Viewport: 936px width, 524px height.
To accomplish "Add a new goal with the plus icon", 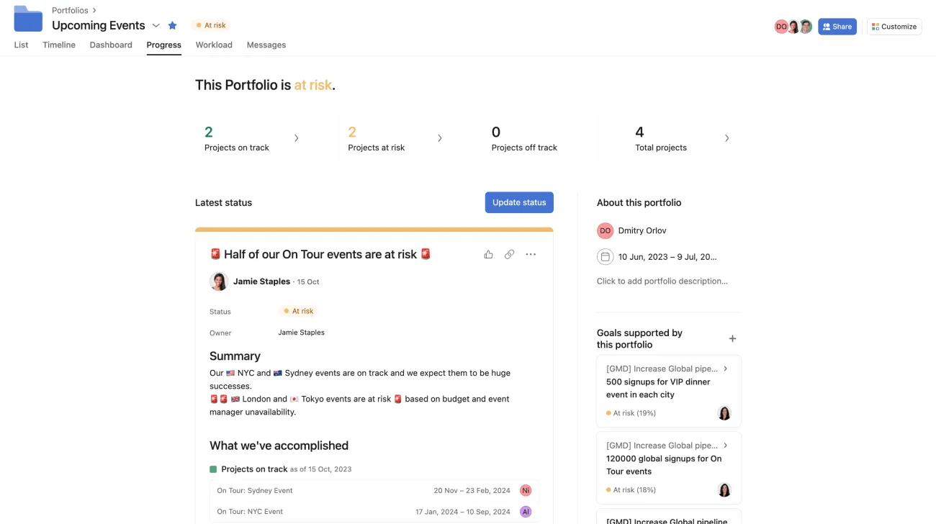I will (732, 338).
